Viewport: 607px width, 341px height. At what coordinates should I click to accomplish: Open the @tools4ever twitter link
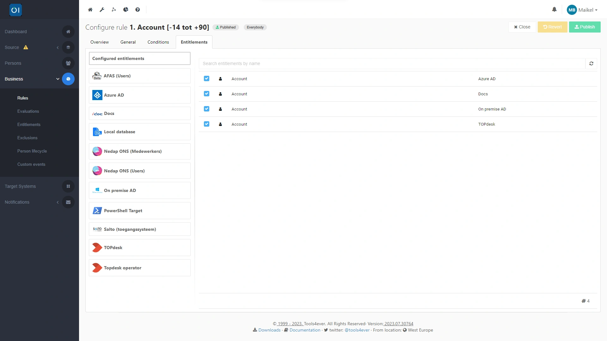point(357,330)
